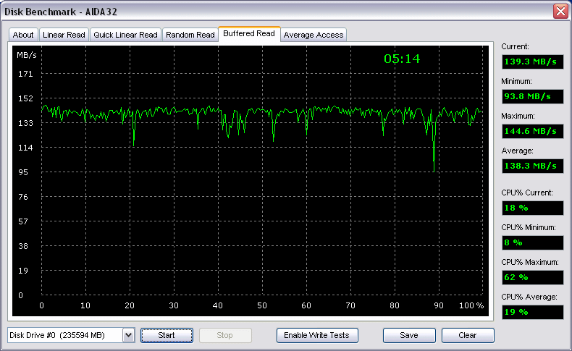
Task: Click Enable Write Tests button
Action: pos(317,335)
